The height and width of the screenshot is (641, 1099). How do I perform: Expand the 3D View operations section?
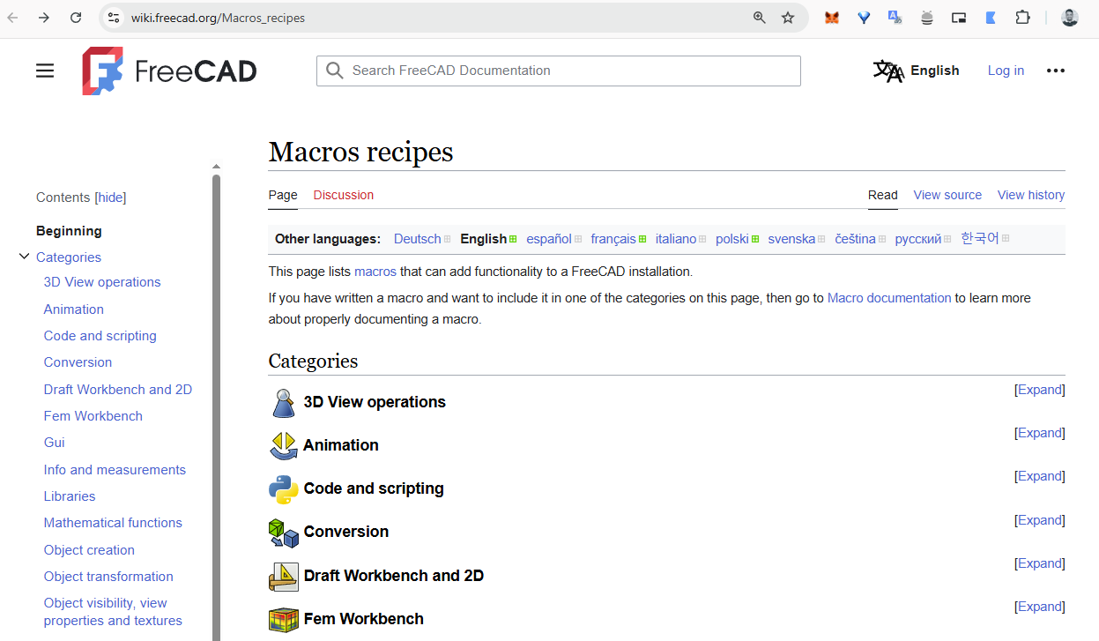tap(1040, 390)
